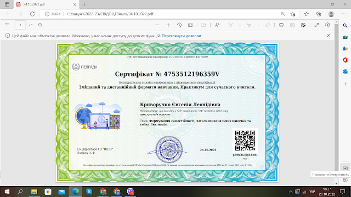Open sidebar Microsoft Office icon
Viewport: 351px width, 197px height.
pos(345,60)
